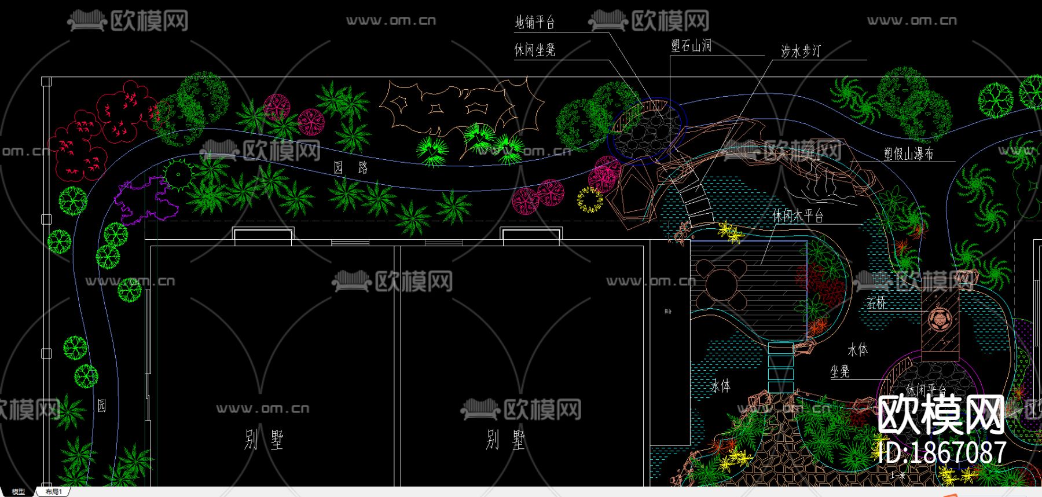Click the 塑假山瀑布 label text
1042x497 pixels.
tap(908, 154)
